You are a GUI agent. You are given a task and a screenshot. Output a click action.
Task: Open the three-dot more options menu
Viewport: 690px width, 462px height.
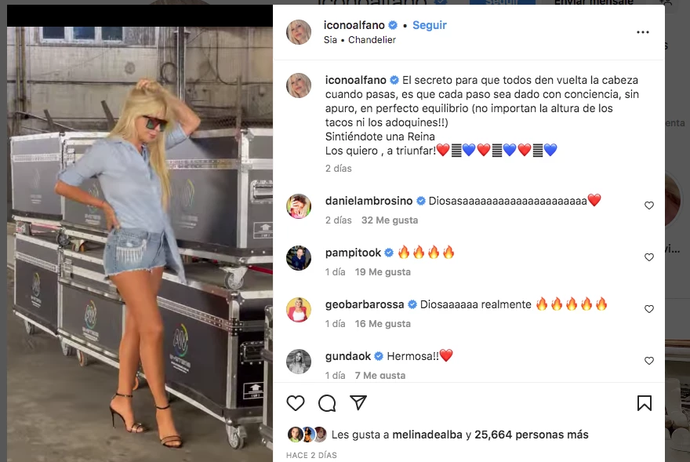[643, 32]
